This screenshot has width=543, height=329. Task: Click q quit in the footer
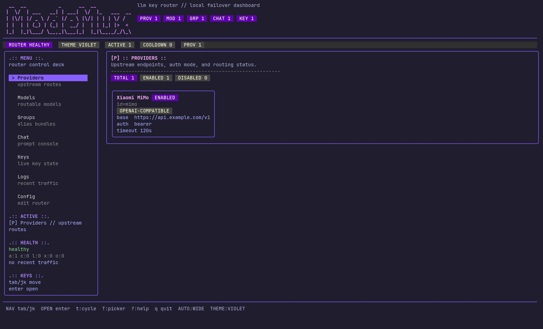(163, 309)
